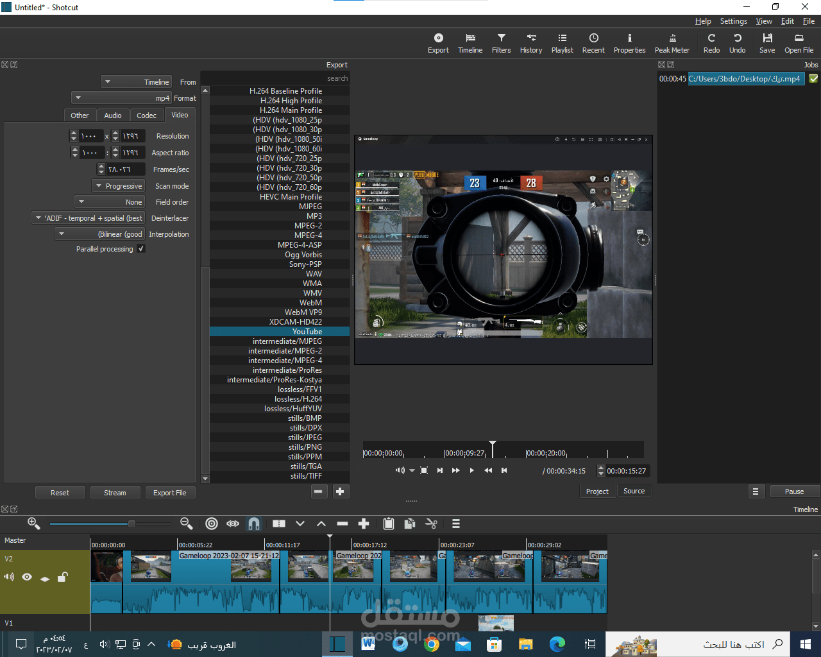Split the clip at the playhead
The width and height of the screenshot is (821, 657).
tap(279, 524)
